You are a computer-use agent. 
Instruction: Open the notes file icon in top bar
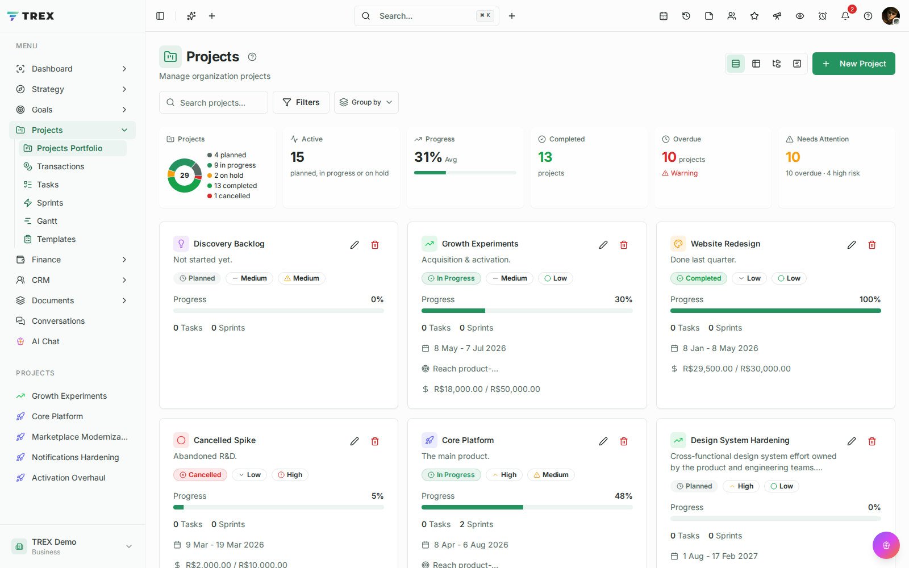pyautogui.click(x=709, y=16)
